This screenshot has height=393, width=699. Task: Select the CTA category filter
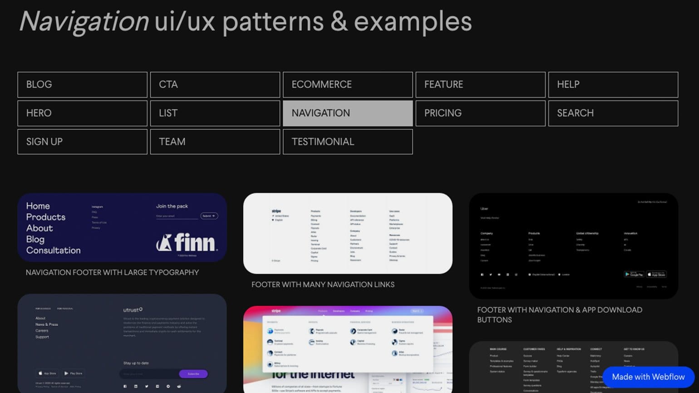pos(215,85)
